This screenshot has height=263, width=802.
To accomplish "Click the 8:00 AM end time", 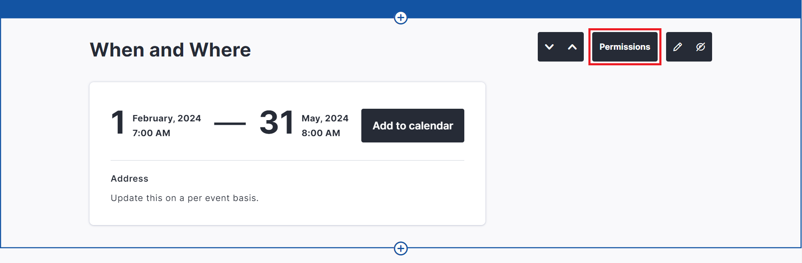I will tap(321, 133).
